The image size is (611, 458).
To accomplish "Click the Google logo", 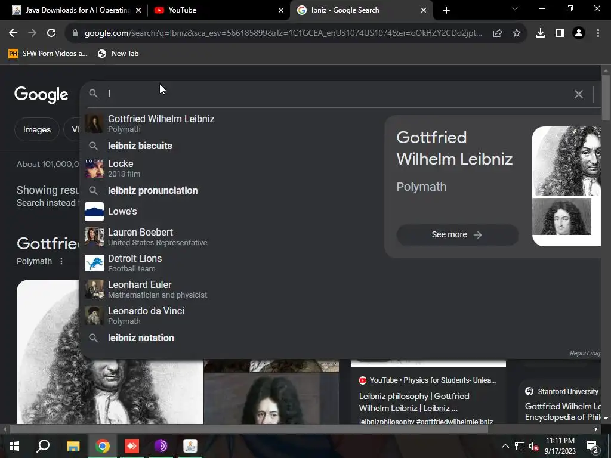I will pos(41,95).
